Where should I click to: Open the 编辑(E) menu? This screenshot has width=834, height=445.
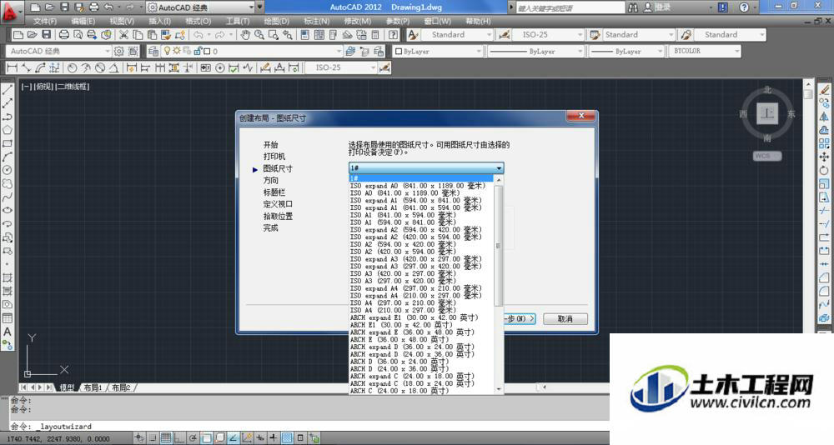83,22
